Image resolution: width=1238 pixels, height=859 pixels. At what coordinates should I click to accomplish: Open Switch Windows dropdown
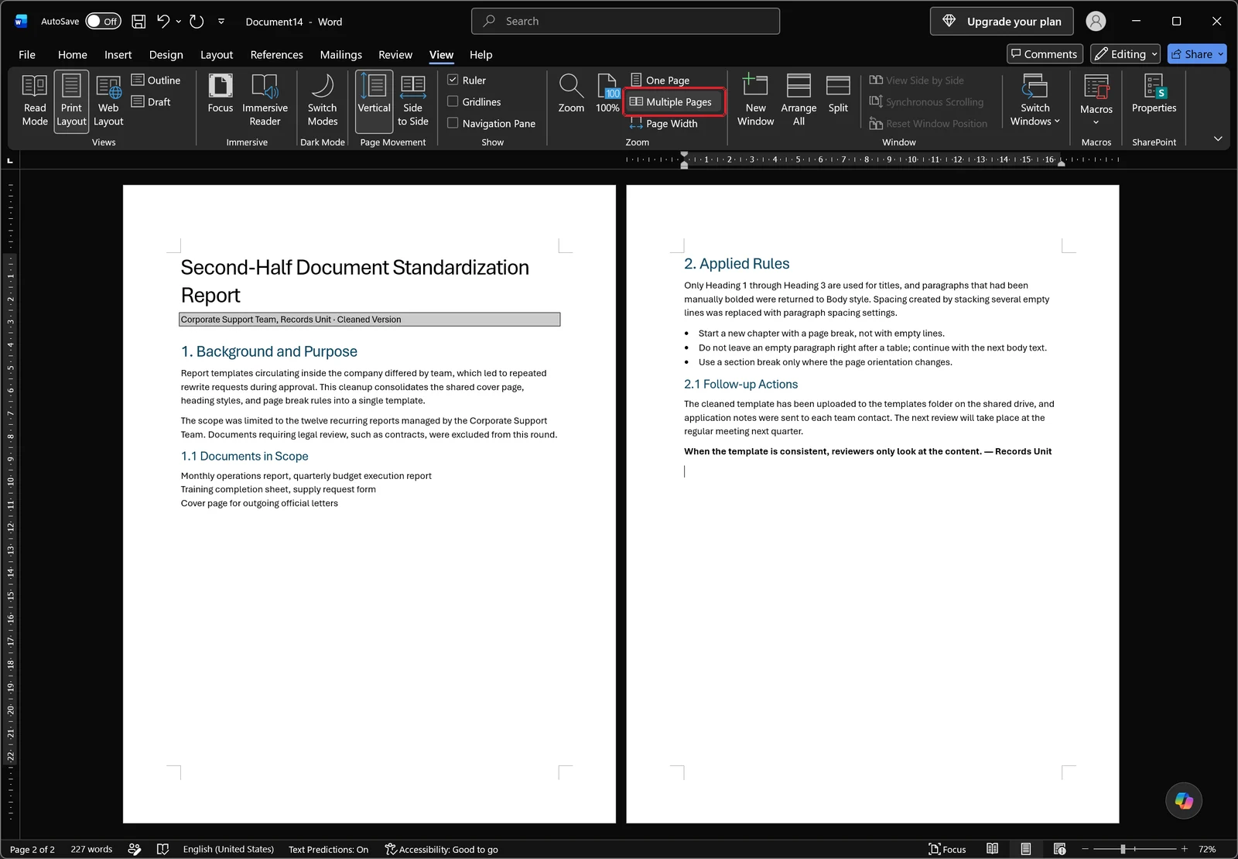[x=1035, y=101]
